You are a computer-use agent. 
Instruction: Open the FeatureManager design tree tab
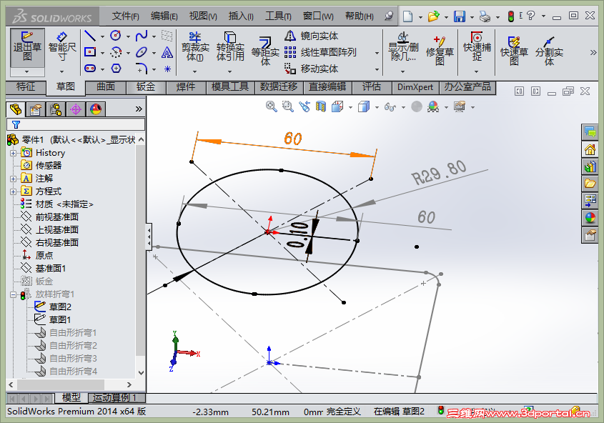[16, 110]
